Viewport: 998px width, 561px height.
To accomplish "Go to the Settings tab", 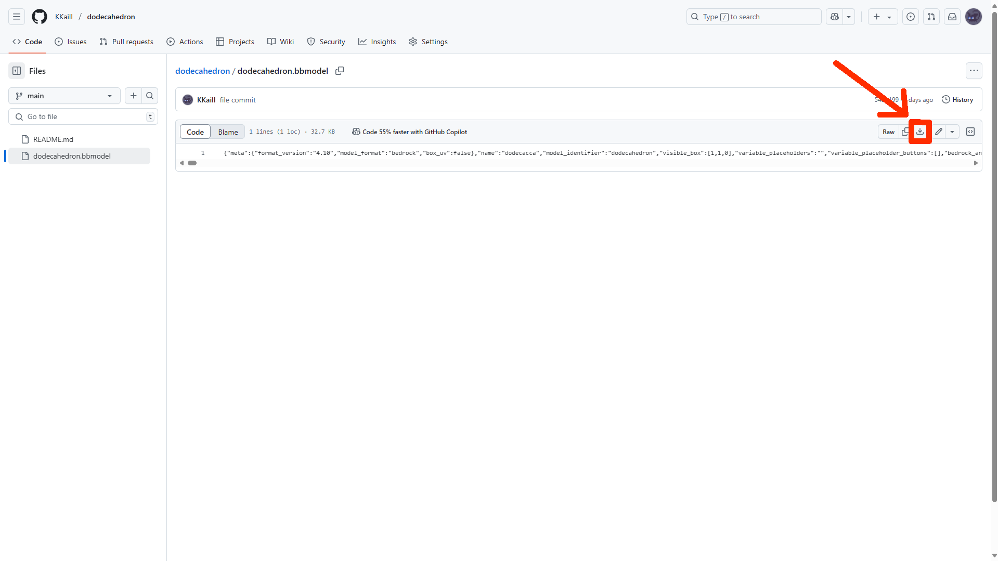I will tap(428, 42).
